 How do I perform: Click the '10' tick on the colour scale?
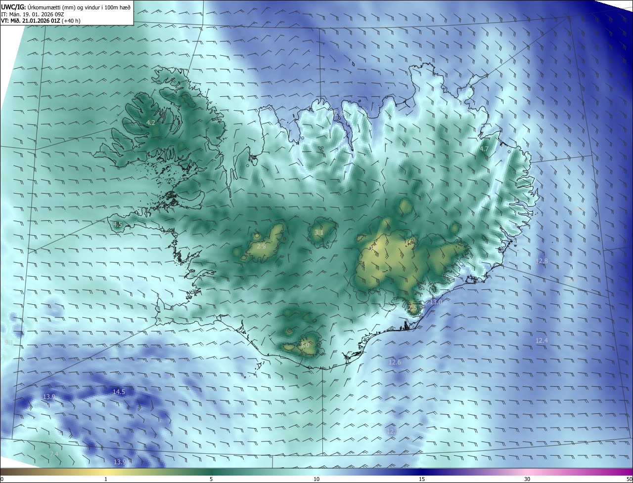point(316,479)
